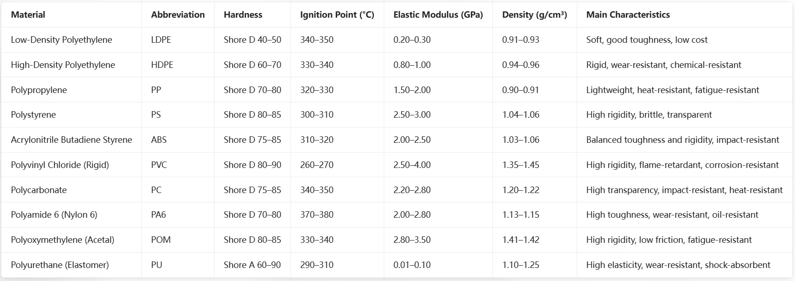Click the HDPE abbreviation cell
795x281 pixels.
tap(162, 65)
